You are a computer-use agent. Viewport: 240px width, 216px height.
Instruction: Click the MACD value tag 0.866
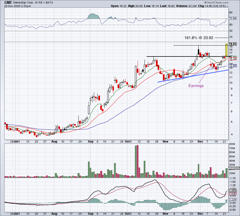[233, 191]
